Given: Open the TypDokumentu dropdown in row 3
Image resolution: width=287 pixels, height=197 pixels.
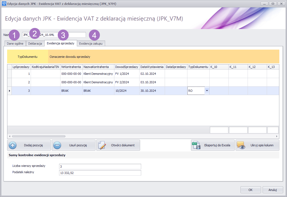Looking at the screenshot, I should 207,91.
